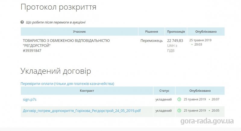This screenshot has width=241, height=131.
Task: Select the participant name 'РЕГДОРСТРОЙ' text
Action: [x=37, y=46]
